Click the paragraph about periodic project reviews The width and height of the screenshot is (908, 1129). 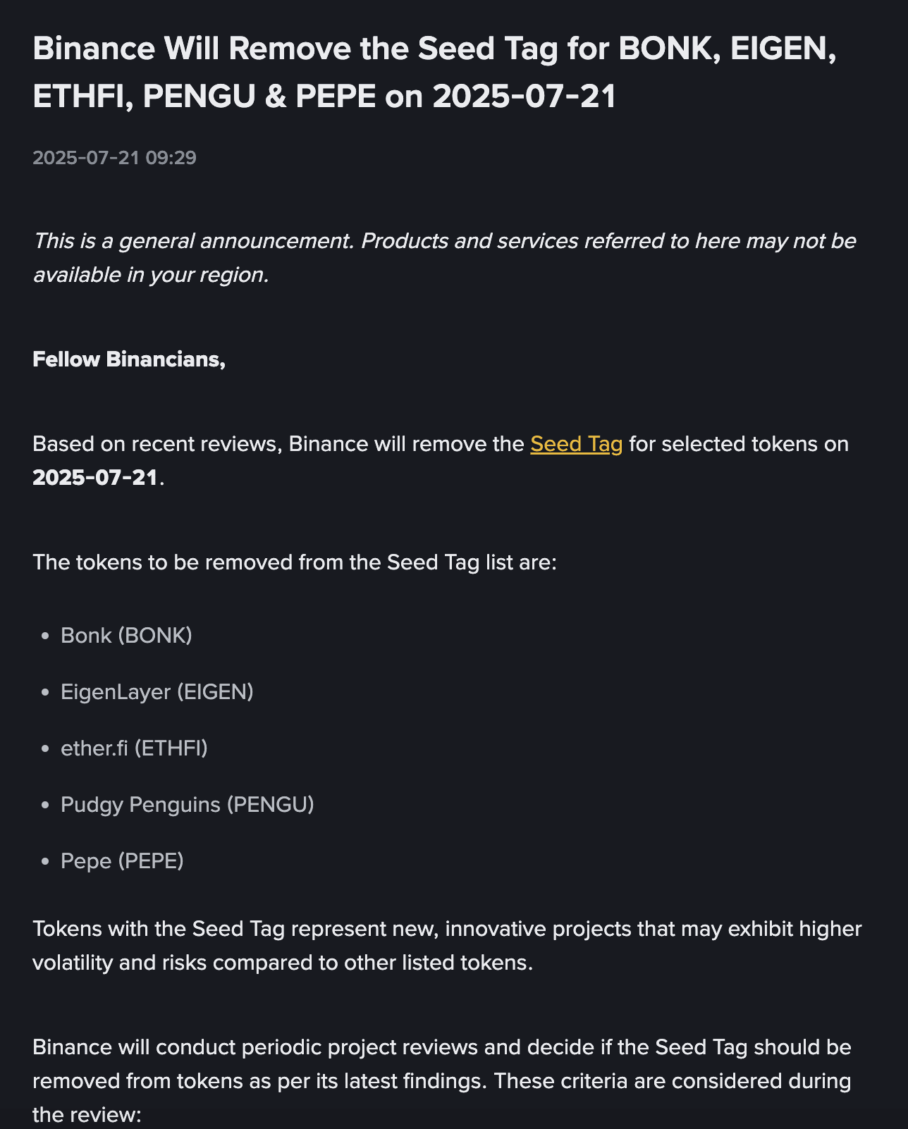click(x=441, y=1064)
